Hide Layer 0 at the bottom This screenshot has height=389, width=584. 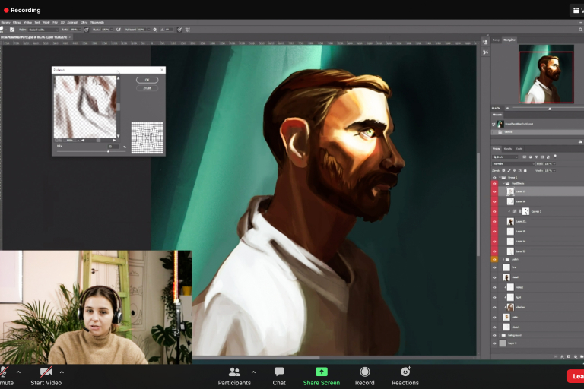click(x=494, y=343)
